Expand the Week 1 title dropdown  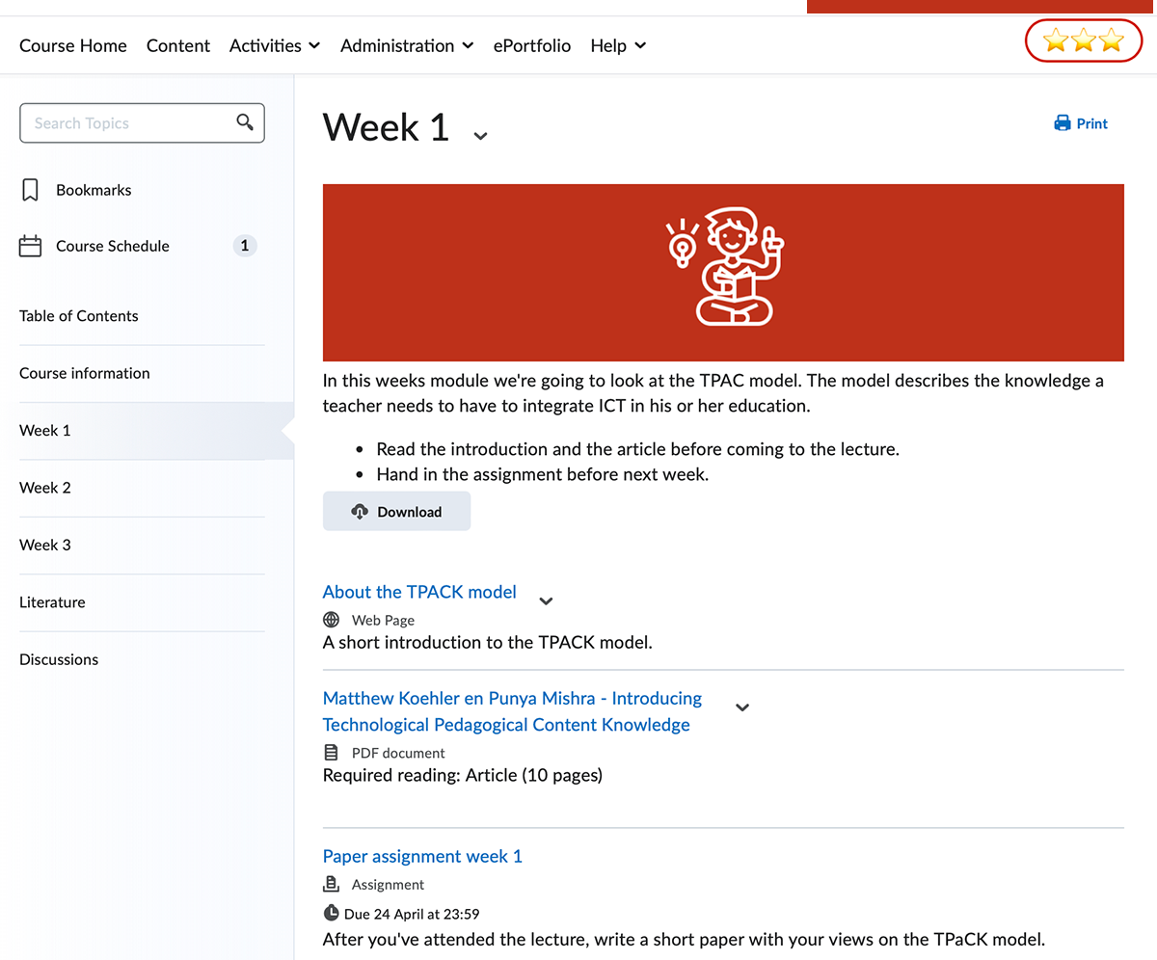(x=480, y=135)
